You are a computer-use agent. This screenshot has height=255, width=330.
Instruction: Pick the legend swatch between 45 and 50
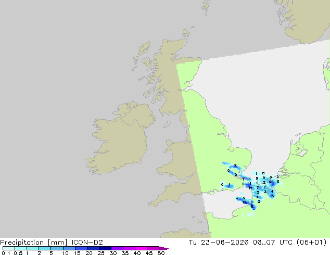coord(153,248)
